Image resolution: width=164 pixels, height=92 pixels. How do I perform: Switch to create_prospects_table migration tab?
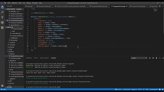(x=71, y=6)
